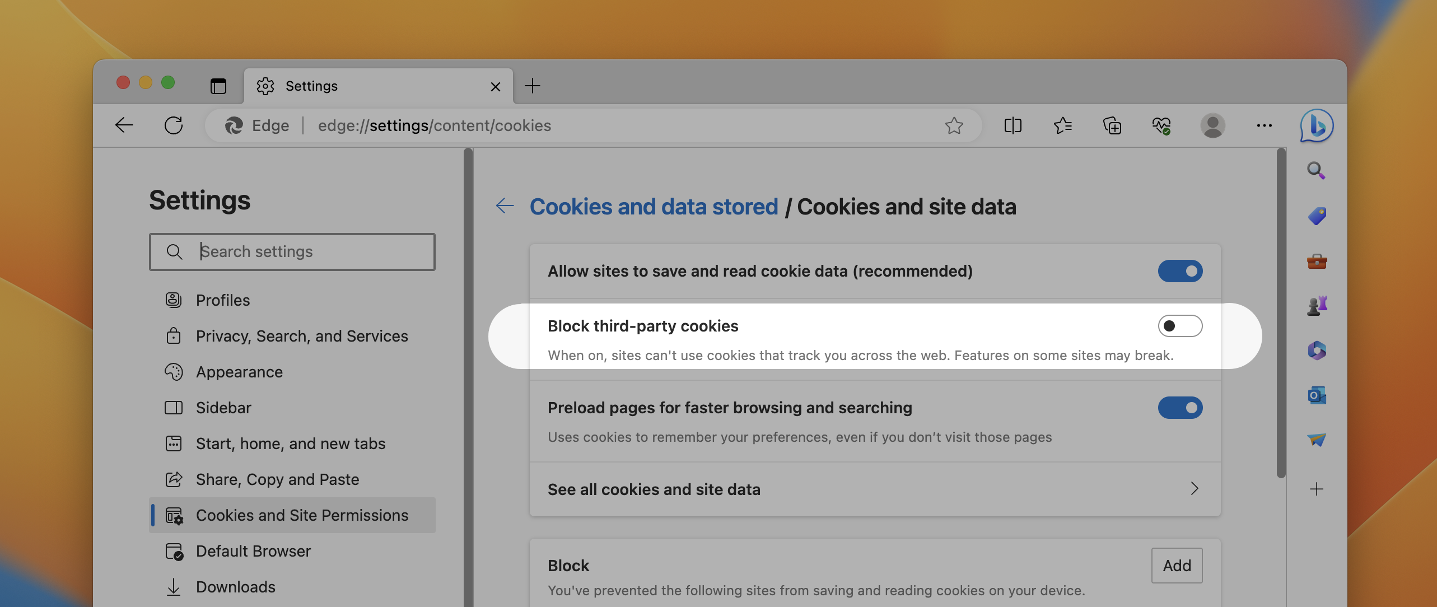Open the Games sidebar panel
Image resolution: width=1437 pixels, height=607 pixels.
pos(1317,305)
